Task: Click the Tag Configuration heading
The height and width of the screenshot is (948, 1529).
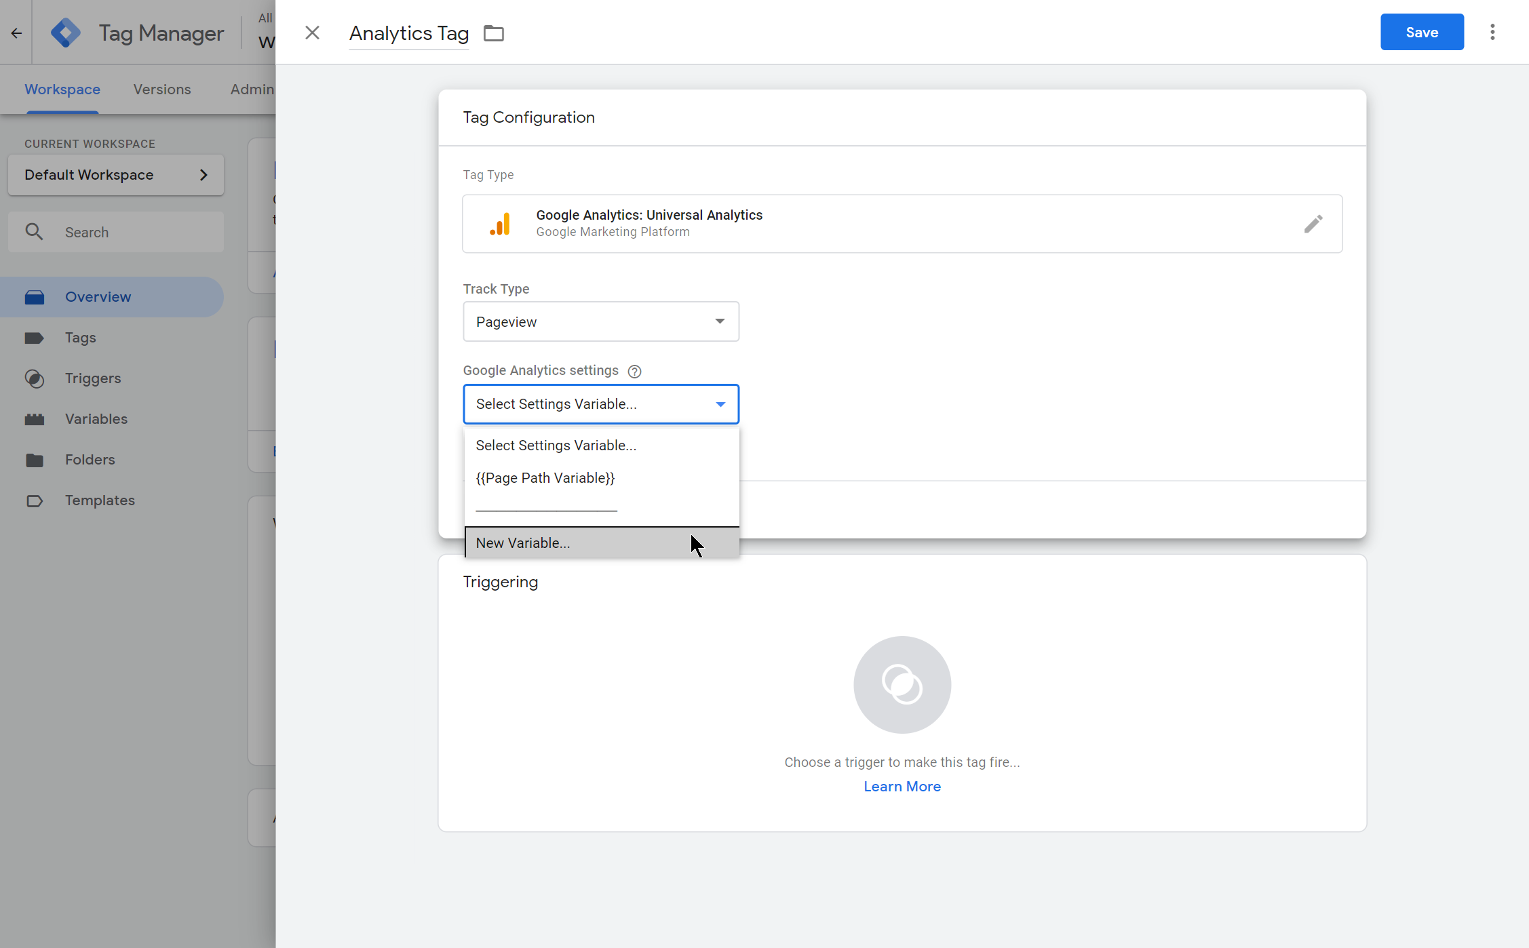Action: [529, 117]
